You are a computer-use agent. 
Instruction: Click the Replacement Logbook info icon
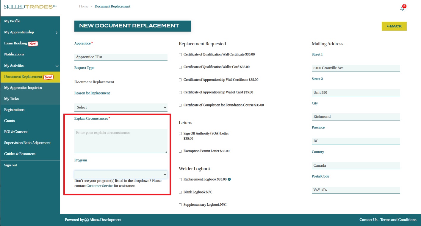pos(229,179)
